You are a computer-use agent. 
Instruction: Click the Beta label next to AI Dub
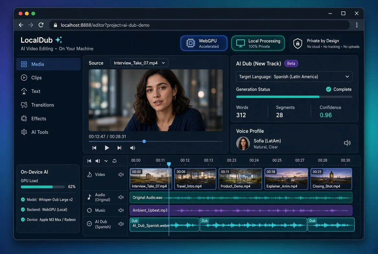click(x=291, y=63)
